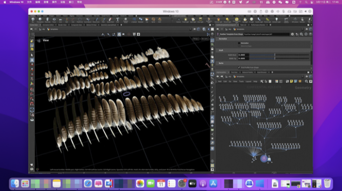Add a Spot Light from shelf
The height and width of the screenshot is (191, 342).
193,20
